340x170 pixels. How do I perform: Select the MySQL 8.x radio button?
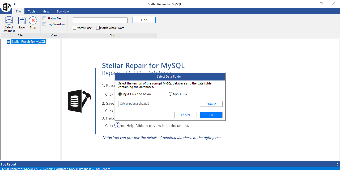point(170,94)
